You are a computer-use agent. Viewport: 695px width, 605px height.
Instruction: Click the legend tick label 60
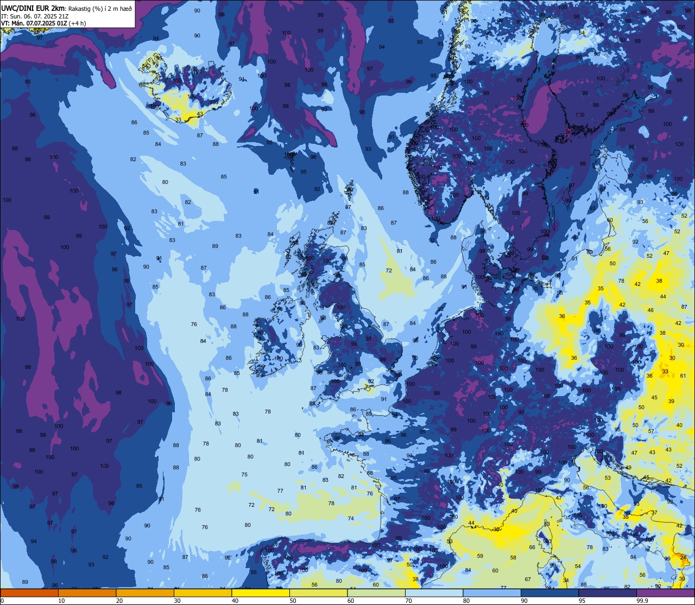[351, 601]
